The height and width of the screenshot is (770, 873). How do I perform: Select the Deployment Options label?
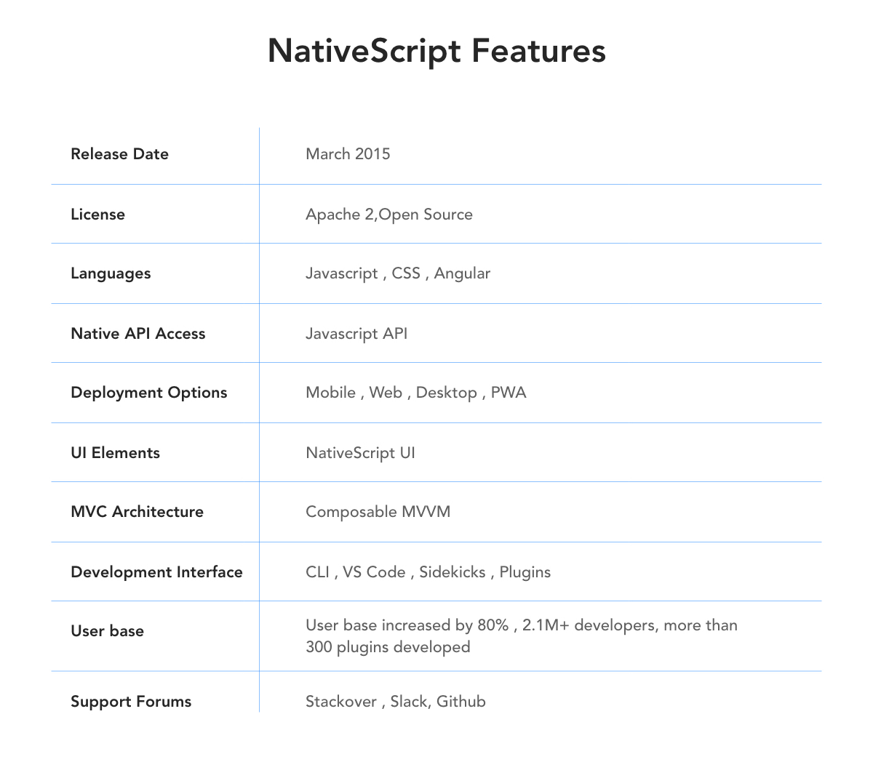(x=148, y=393)
